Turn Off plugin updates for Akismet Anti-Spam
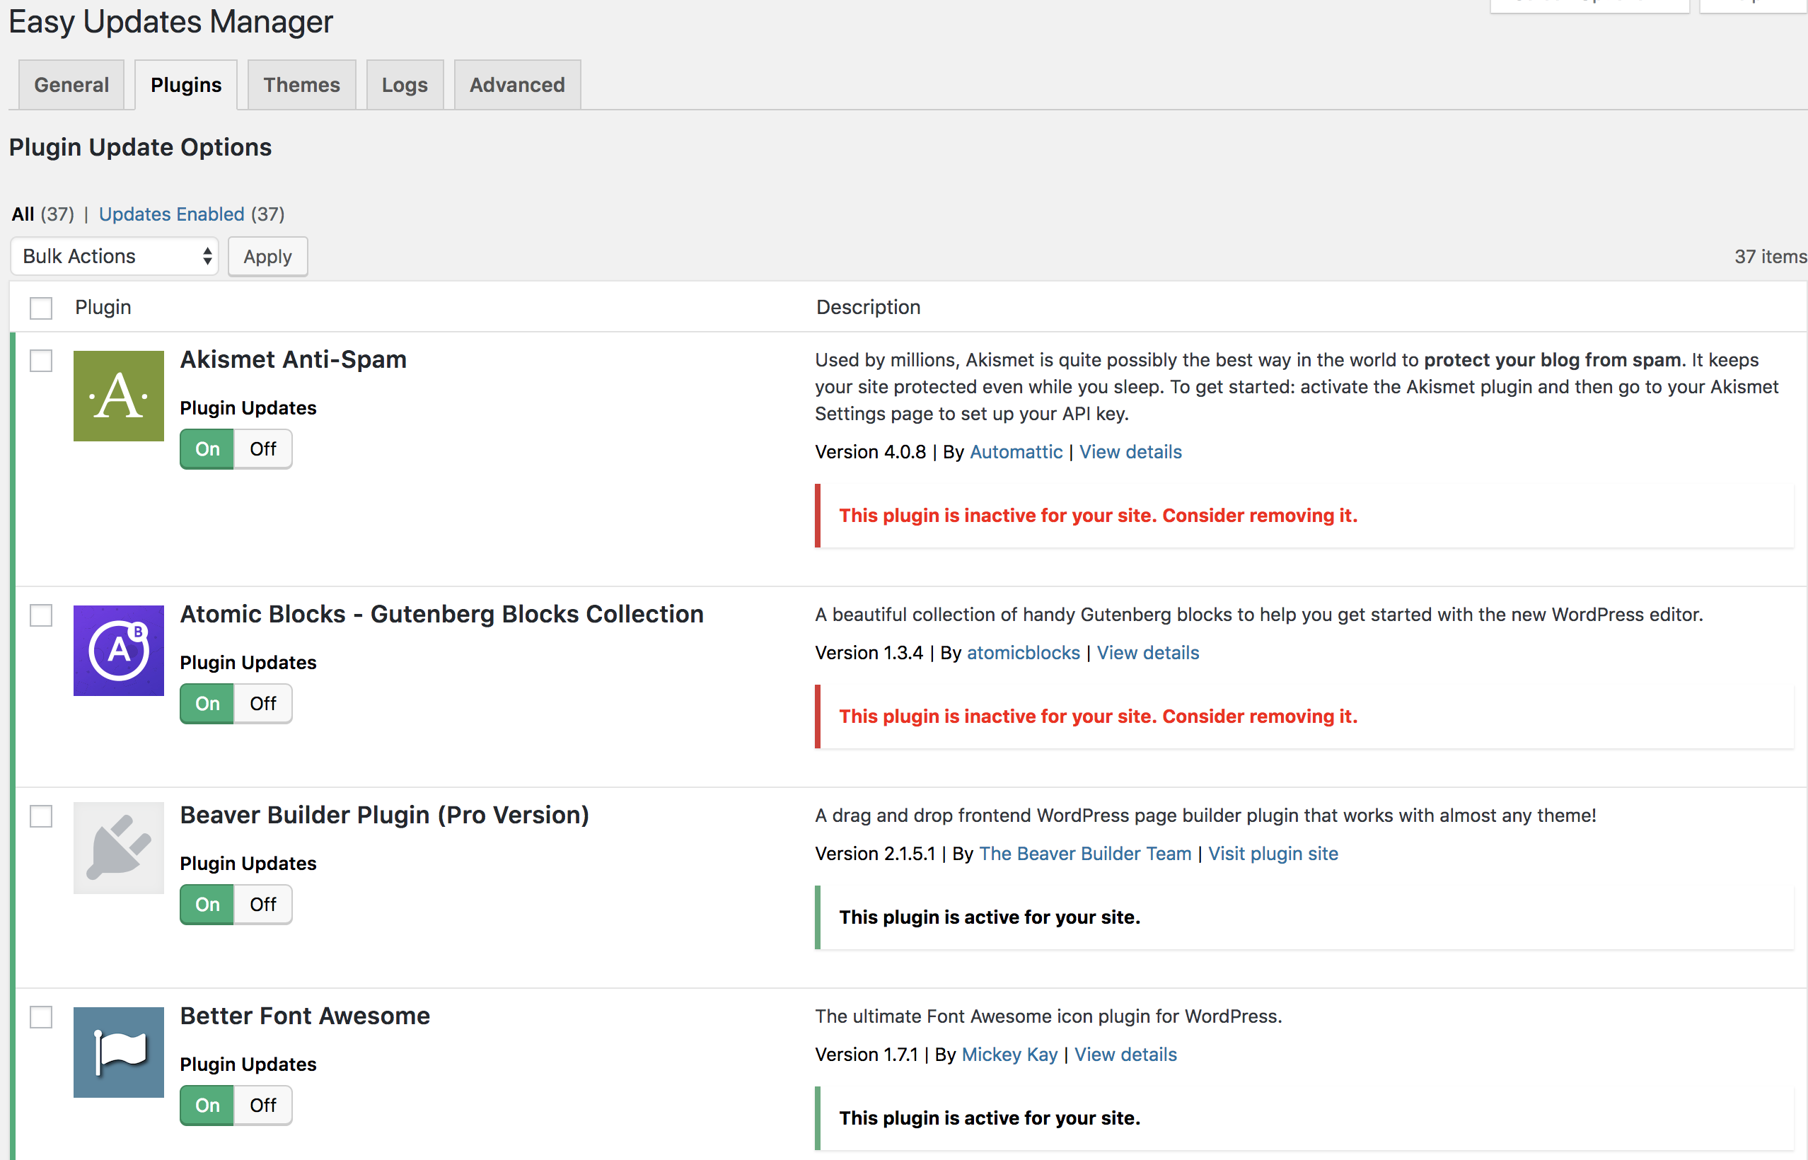Image resolution: width=1808 pixels, height=1160 pixels. [263, 449]
